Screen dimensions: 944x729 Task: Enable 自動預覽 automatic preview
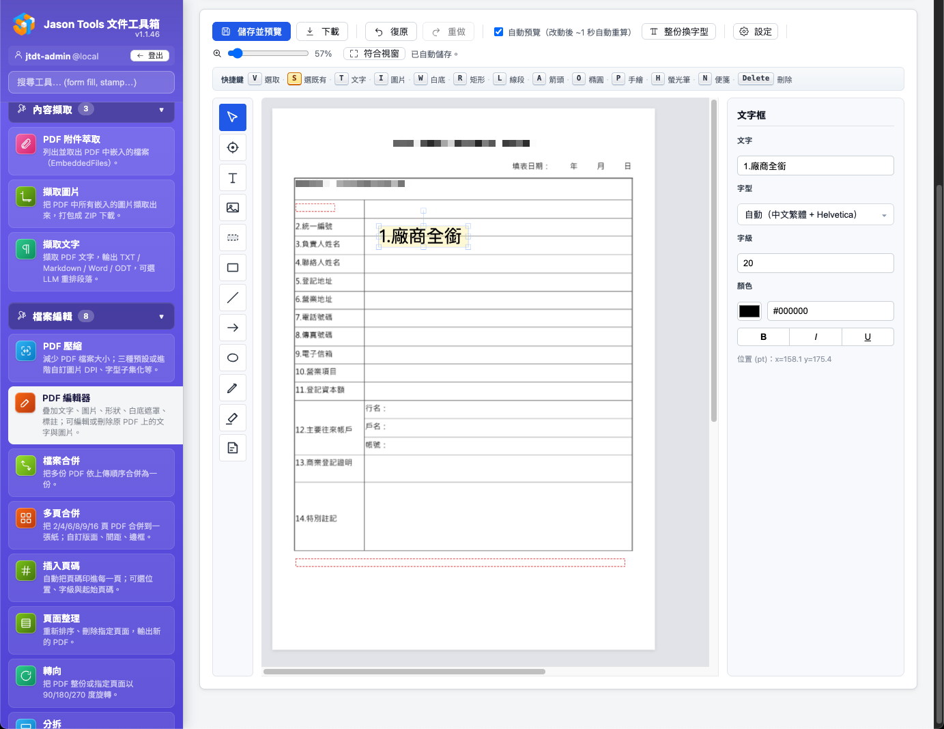pyautogui.click(x=498, y=31)
